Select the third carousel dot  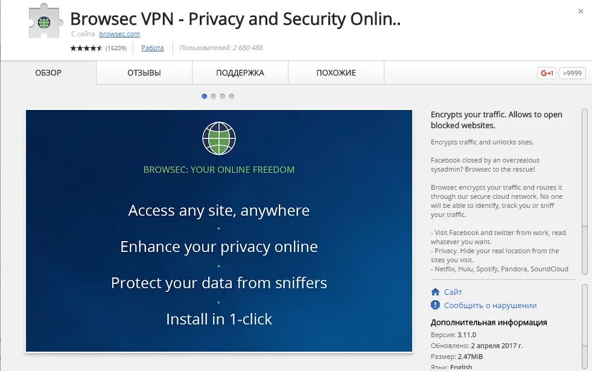pos(223,96)
